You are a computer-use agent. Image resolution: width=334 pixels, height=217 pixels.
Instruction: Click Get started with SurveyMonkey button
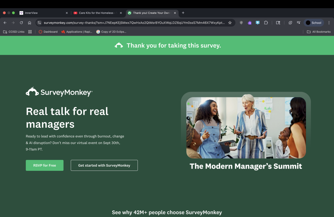(x=104, y=165)
